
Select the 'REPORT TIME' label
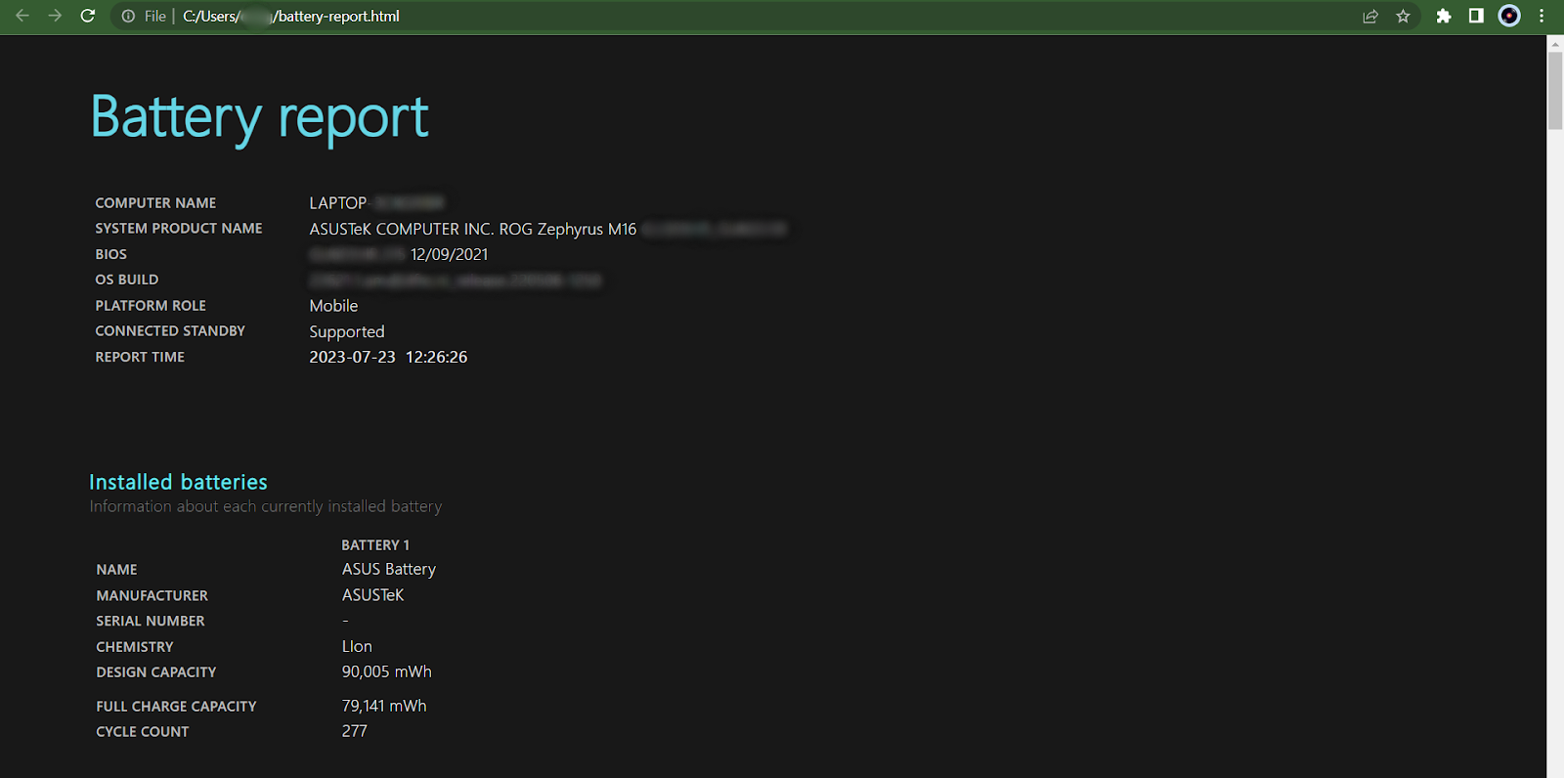click(x=140, y=358)
